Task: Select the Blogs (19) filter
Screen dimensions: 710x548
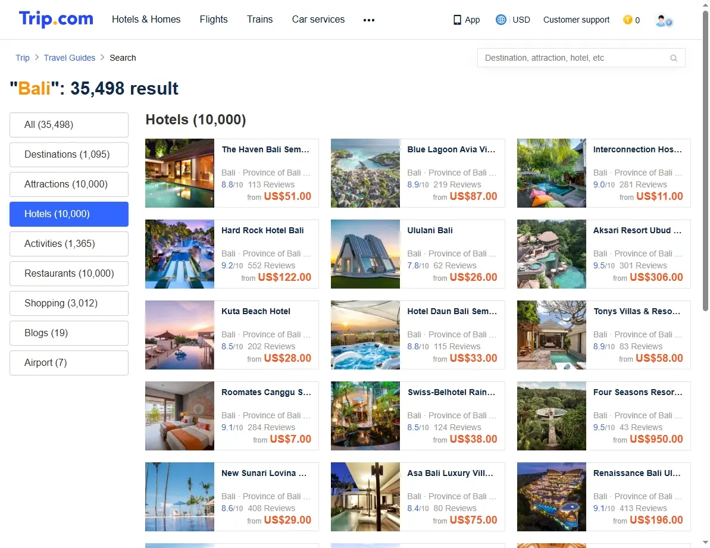Action: [x=69, y=333]
